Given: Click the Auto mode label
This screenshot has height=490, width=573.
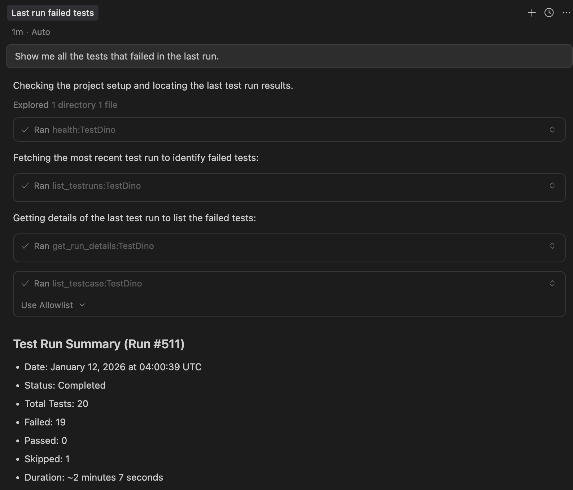Looking at the screenshot, I should (x=41, y=32).
